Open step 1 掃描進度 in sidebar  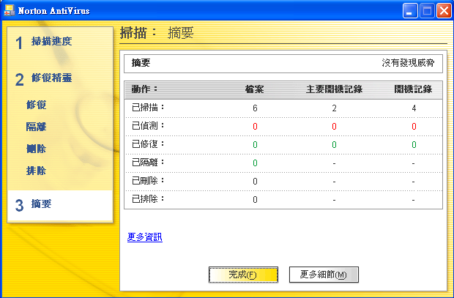coord(43,42)
